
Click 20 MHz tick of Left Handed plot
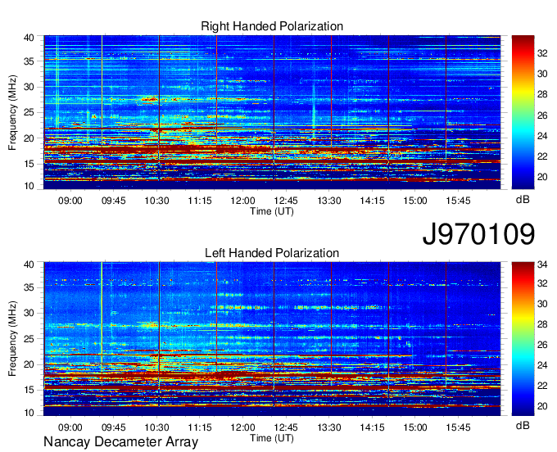pos(29,364)
